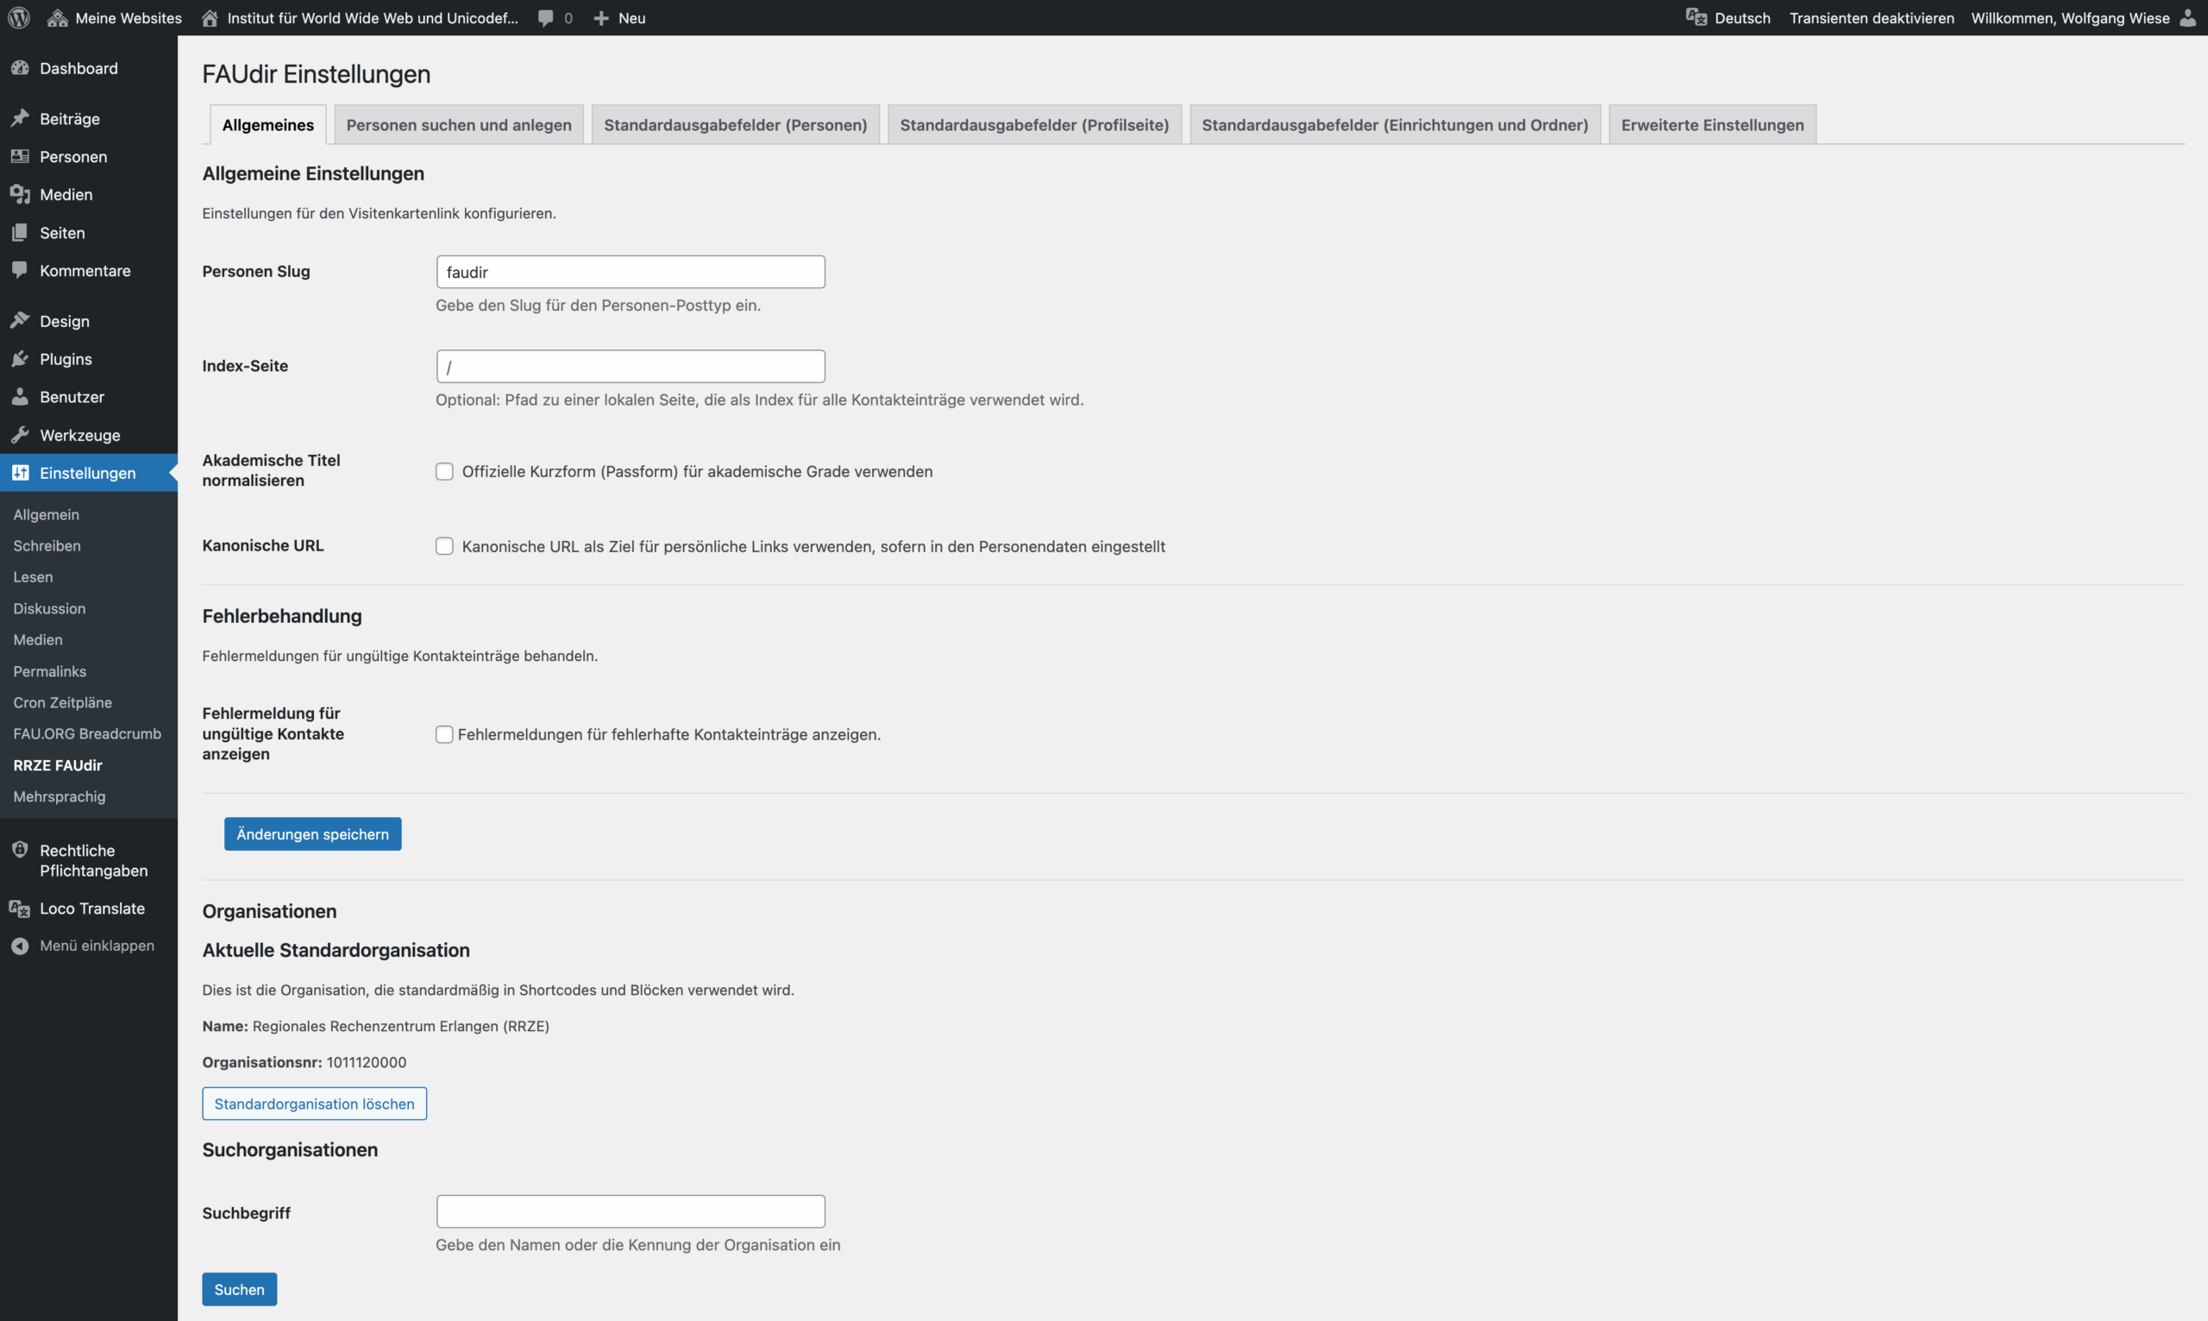Switch to the Allgemeines tab
Image resolution: width=2208 pixels, height=1321 pixels.
267,124
